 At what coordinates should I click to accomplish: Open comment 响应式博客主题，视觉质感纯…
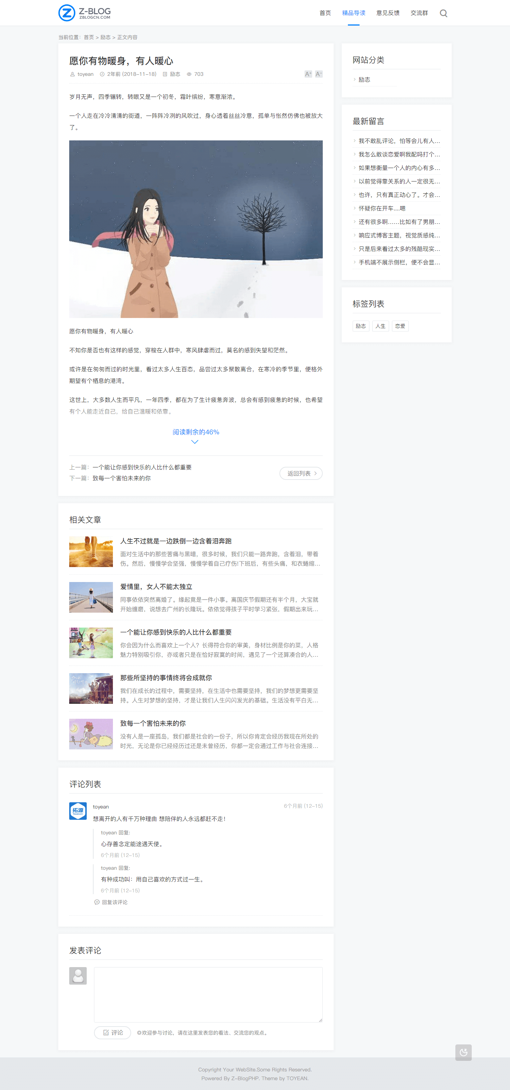tap(399, 235)
